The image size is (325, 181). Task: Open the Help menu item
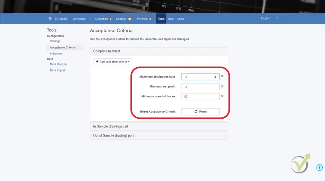171,19
